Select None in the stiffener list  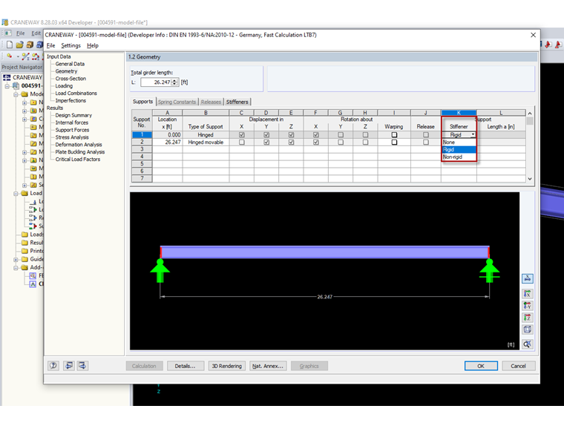point(459,142)
